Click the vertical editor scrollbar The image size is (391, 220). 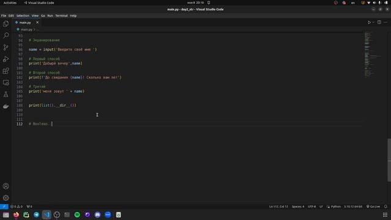click(x=389, y=159)
